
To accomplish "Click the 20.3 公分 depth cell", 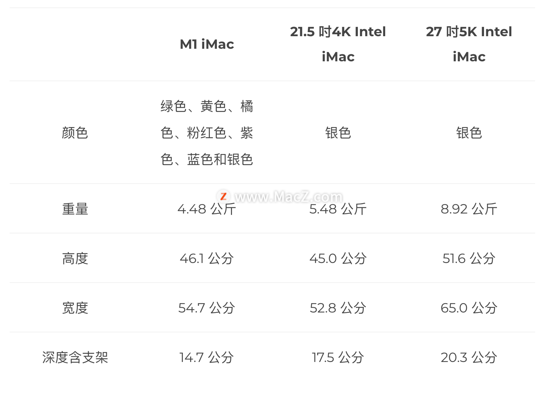I will coord(469,358).
